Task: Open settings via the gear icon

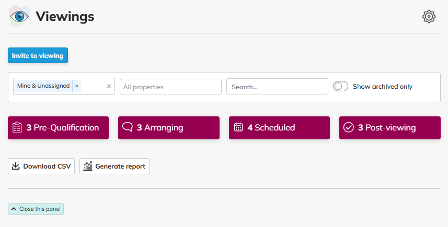Action: coord(429,17)
